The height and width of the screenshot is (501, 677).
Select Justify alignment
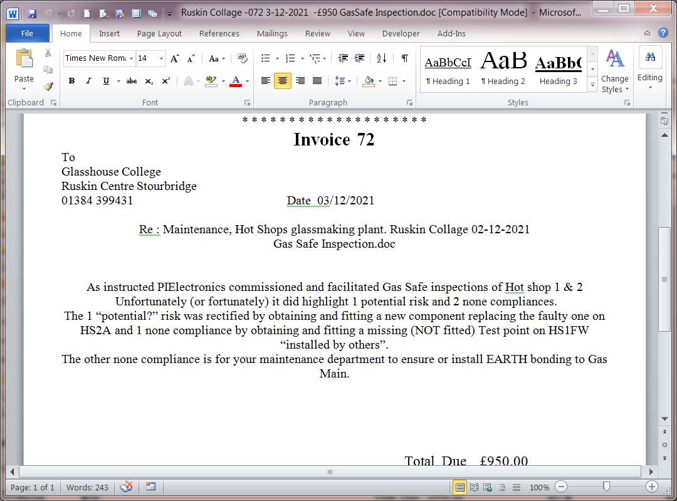[x=317, y=81]
